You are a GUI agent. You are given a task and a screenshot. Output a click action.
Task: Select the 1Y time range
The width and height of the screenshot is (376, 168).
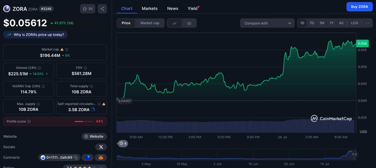click(x=332, y=23)
